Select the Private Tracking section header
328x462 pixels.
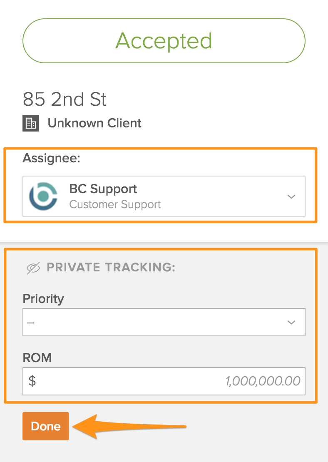[111, 267]
